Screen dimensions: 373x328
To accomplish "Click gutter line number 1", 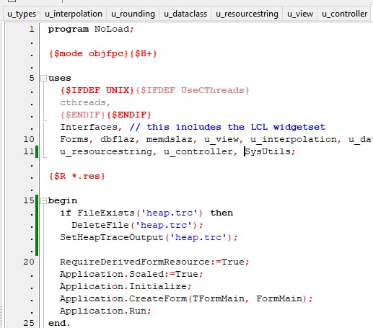I will (x=32, y=29).
